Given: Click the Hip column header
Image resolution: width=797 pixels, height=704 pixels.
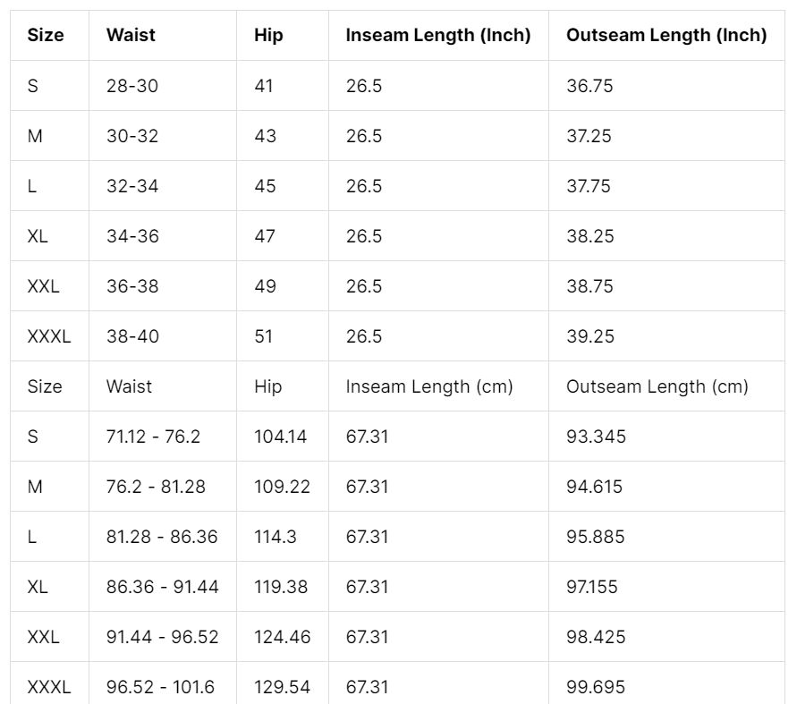Looking at the screenshot, I should coord(268,35).
